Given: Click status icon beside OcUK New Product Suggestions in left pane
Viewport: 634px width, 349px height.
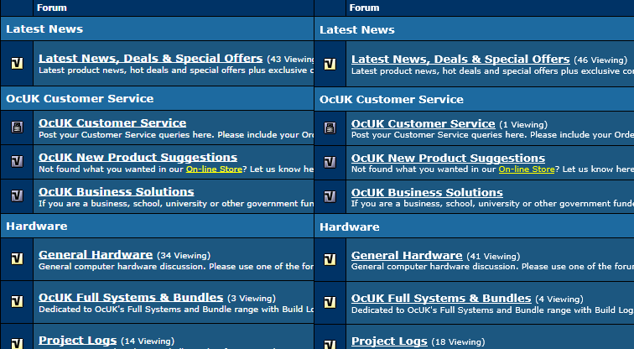Looking at the screenshot, I should [x=17, y=162].
